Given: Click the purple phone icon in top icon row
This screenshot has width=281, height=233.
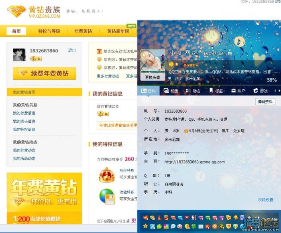Looking at the screenshot, I should point(242,217).
